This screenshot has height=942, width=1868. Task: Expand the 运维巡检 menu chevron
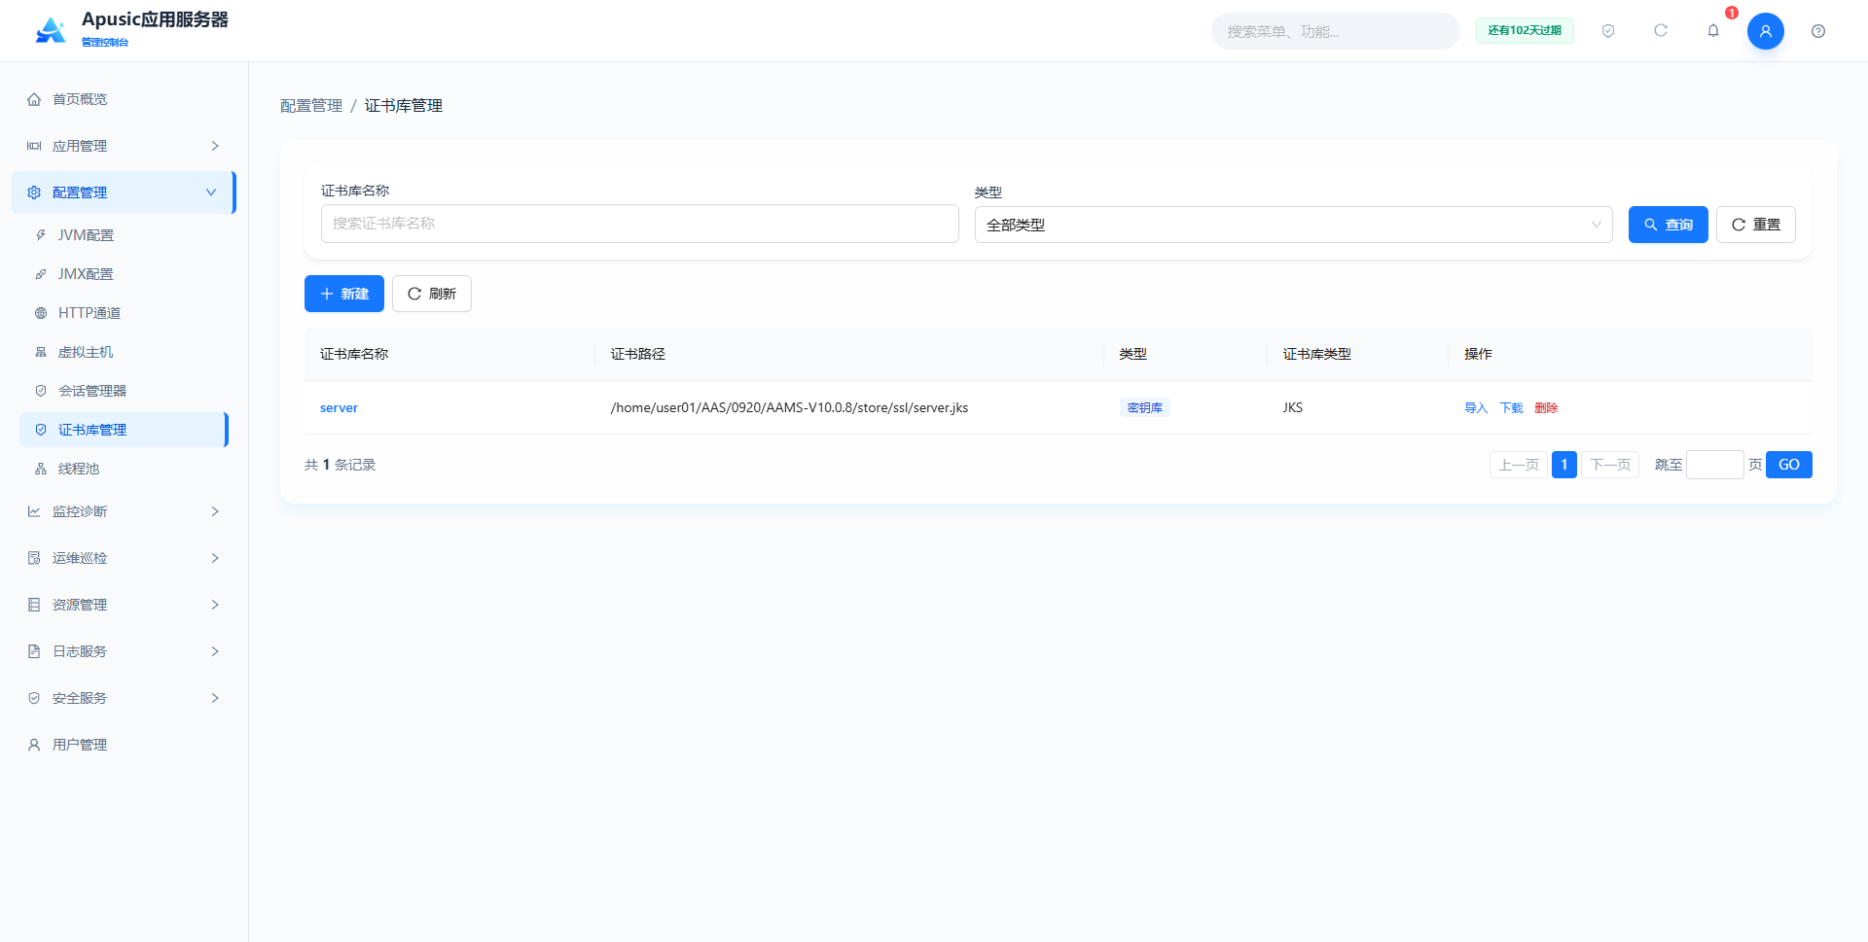215,558
